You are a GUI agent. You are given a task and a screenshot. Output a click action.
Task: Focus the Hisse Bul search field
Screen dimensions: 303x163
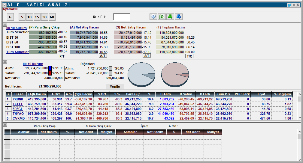(122, 17)
